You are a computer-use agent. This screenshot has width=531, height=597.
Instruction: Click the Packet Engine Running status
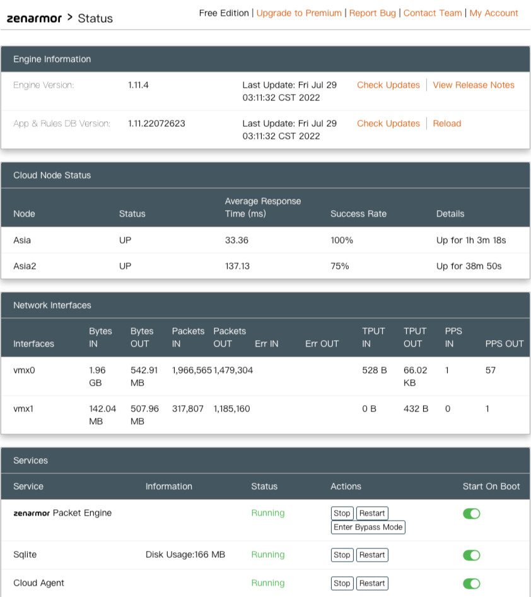pos(268,513)
